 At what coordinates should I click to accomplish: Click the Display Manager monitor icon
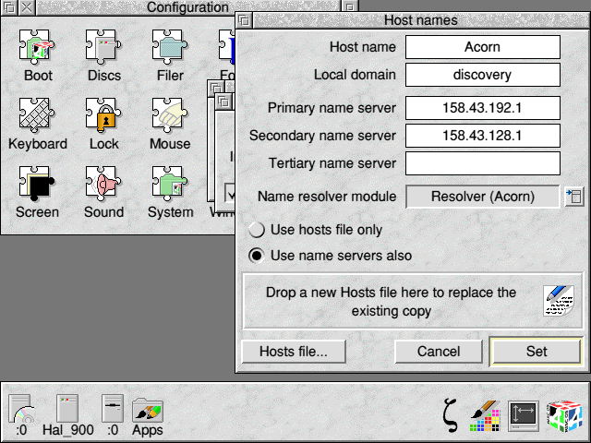point(524,416)
